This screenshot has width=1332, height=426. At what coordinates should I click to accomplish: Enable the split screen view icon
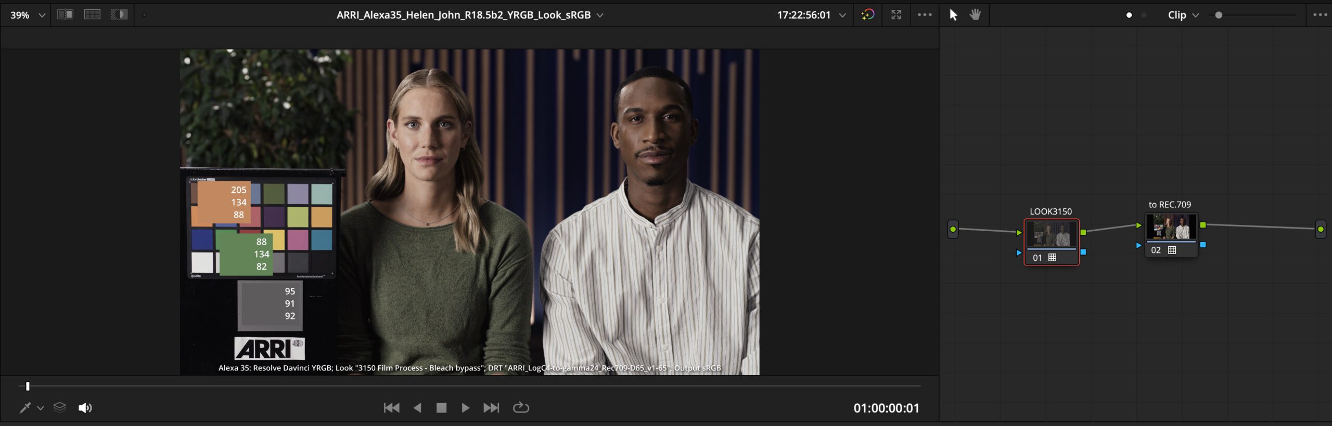pos(92,15)
